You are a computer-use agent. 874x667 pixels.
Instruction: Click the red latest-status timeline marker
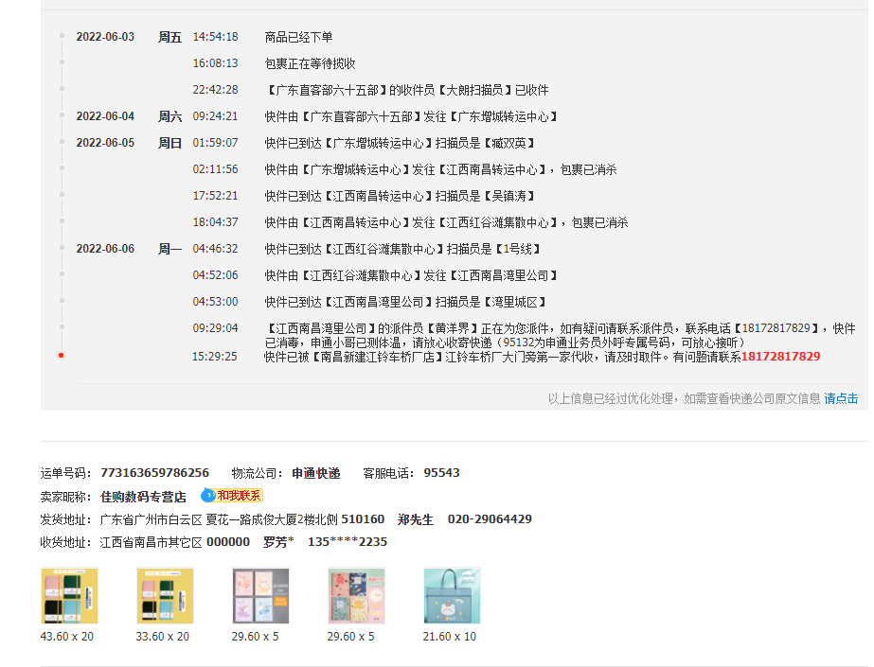tap(62, 355)
